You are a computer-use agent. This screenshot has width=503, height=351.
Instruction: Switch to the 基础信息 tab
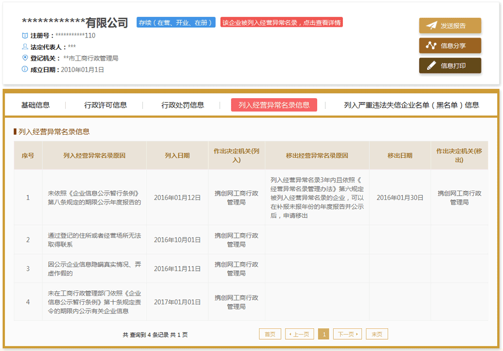(35, 105)
